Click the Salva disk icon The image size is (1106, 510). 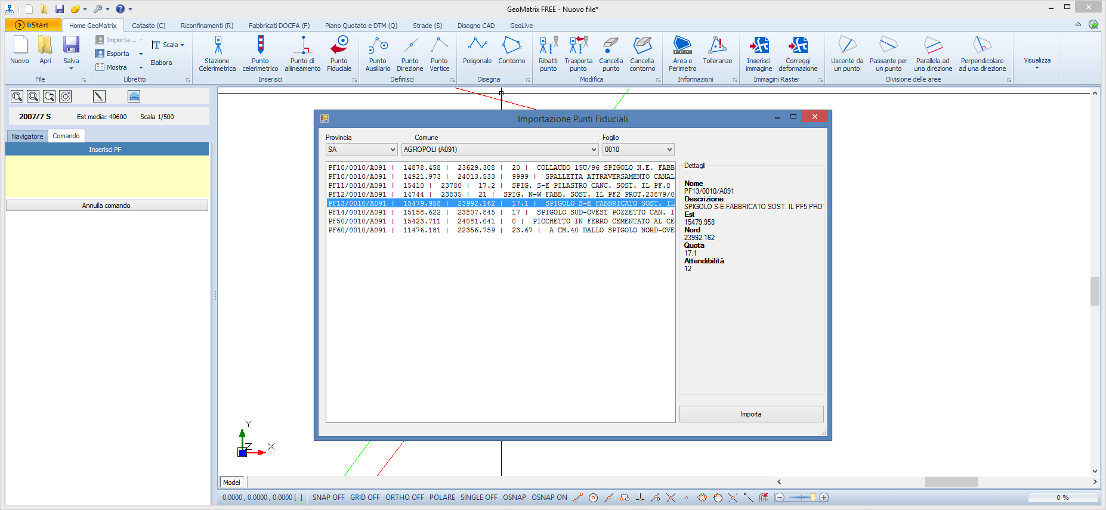pos(71,46)
